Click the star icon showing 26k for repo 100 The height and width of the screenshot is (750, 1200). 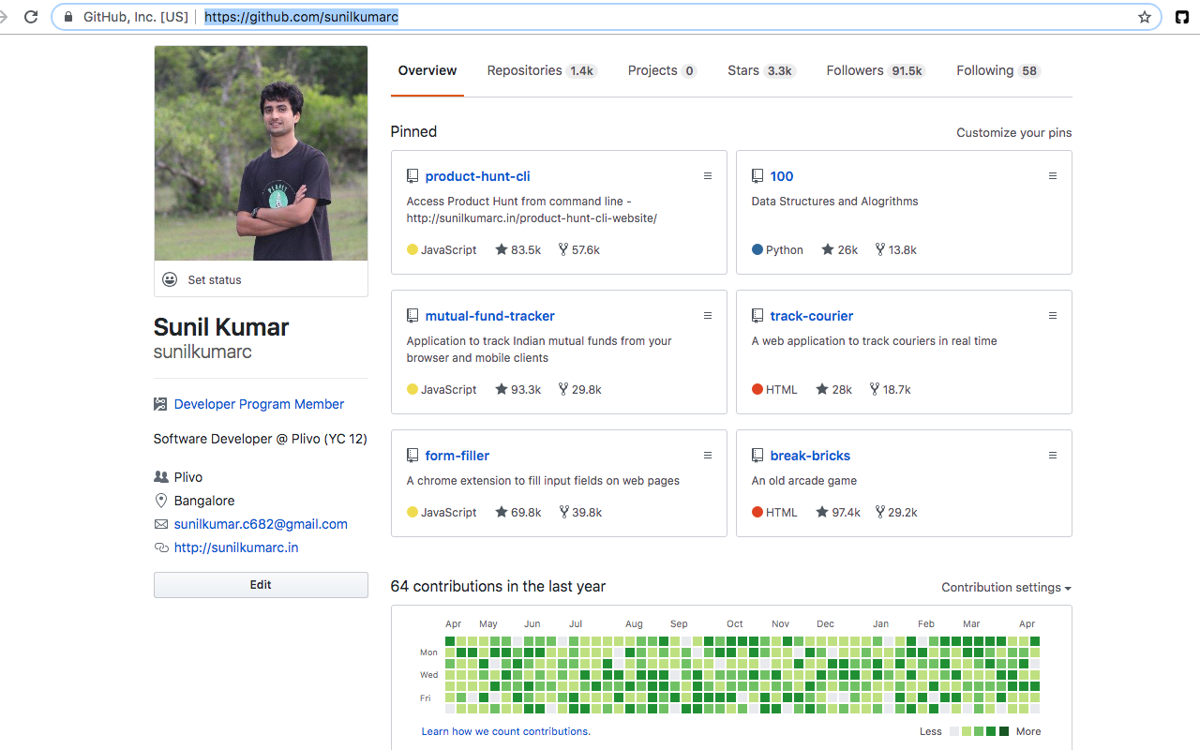coord(826,249)
